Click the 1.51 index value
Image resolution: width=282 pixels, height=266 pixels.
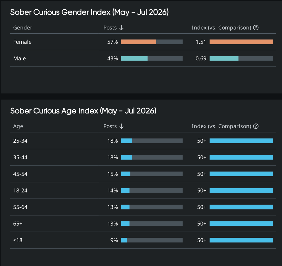[x=201, y=42]
